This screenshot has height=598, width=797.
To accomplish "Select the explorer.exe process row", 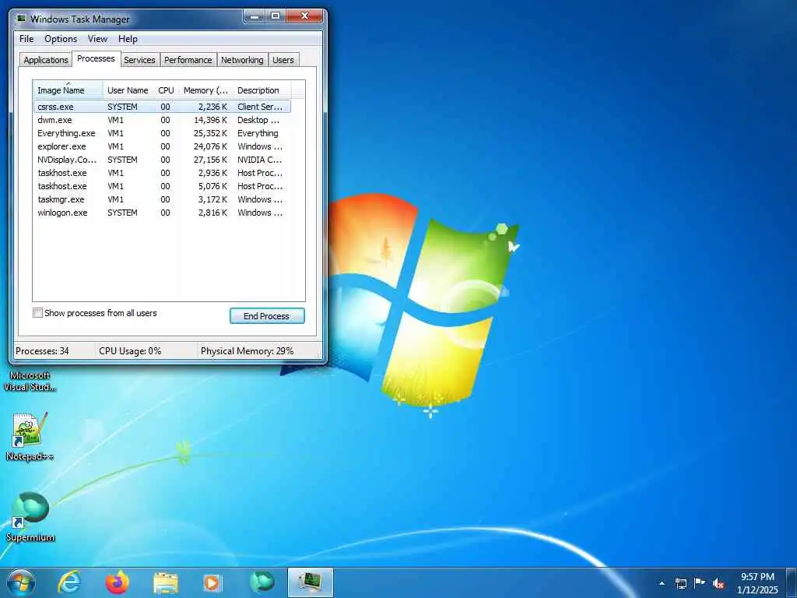I will coord(162,146).
